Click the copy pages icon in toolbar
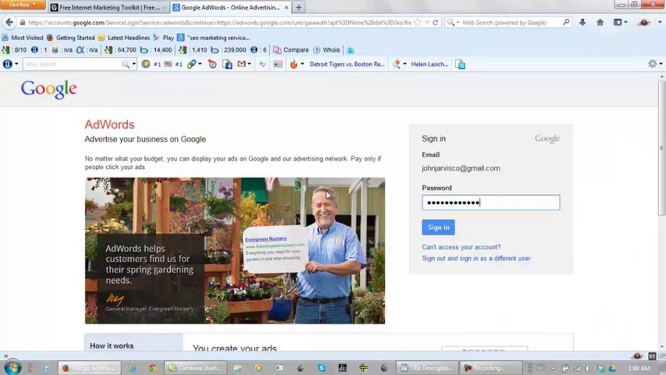 click(460, 64)
